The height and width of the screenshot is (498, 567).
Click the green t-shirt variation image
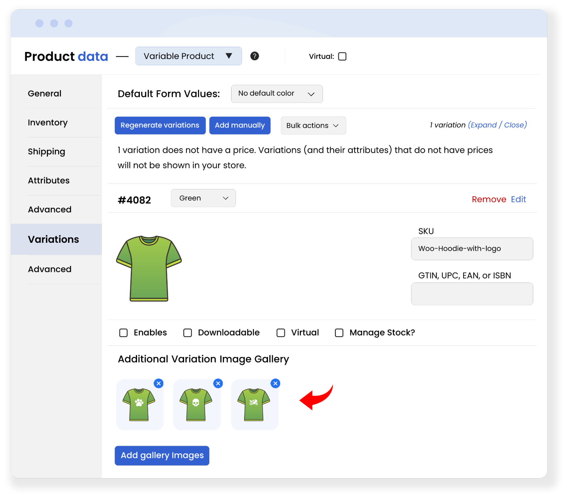click(149, 268)
